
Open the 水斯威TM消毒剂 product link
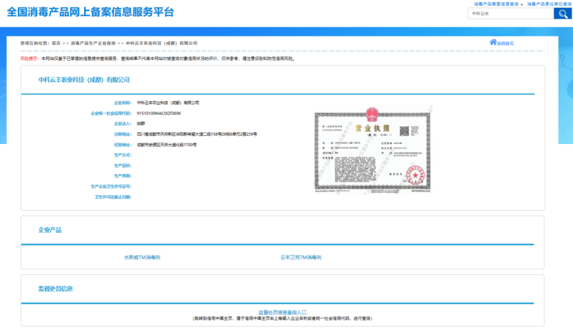click(142, 258)
